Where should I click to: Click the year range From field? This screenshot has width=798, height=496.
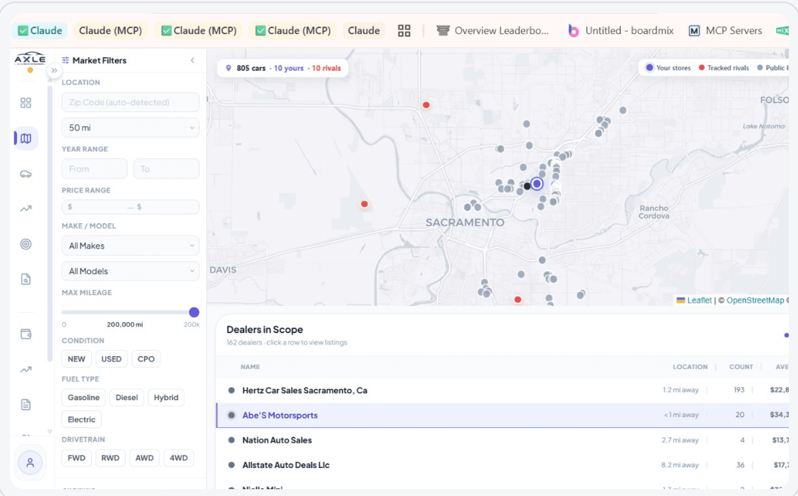(94, 169)
